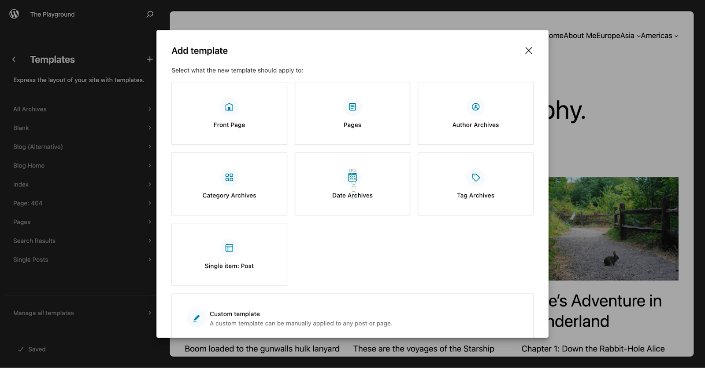
Task: Click the Author Archives person icon
Action: click(476, 107)
